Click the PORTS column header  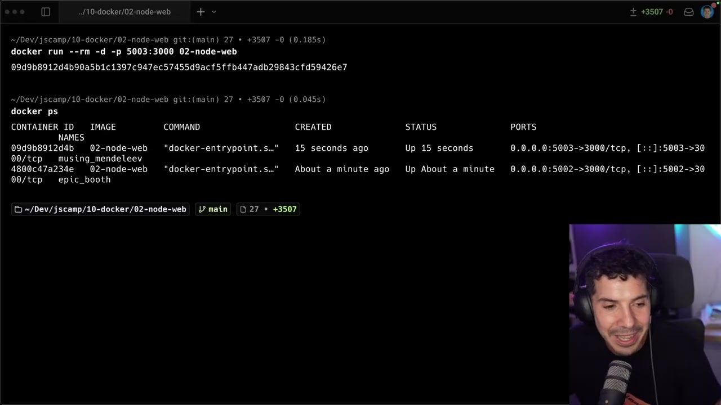tap(523, 127)
